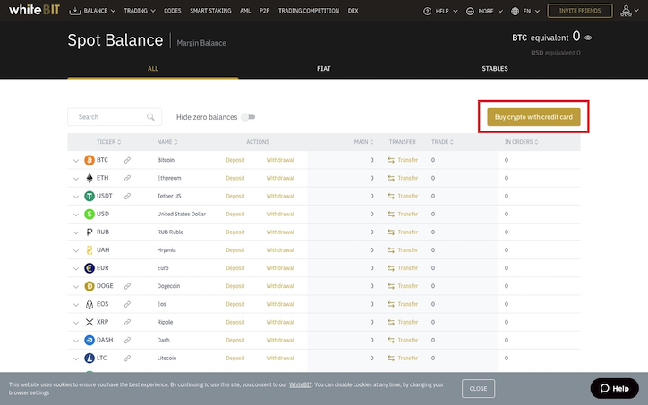Screen dimensions: 648x405
Task: Click the green USD dollar icon
Action: pos(90,214)
